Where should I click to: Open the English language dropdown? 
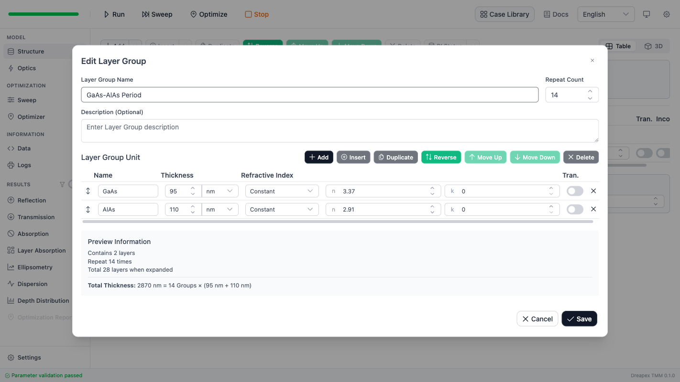coord(605,14)
